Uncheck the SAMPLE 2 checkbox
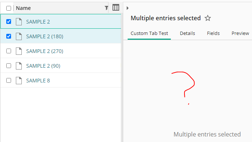252x142 pixels. (x=9, y=21)
